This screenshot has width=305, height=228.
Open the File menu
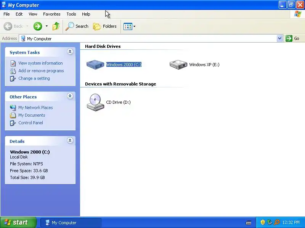coord(6,14)
